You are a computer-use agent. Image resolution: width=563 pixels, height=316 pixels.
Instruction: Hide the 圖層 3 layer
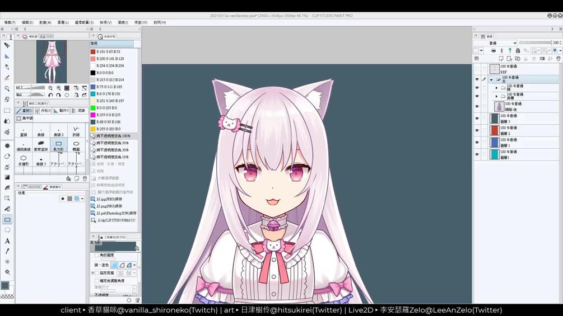coord(477,119)
